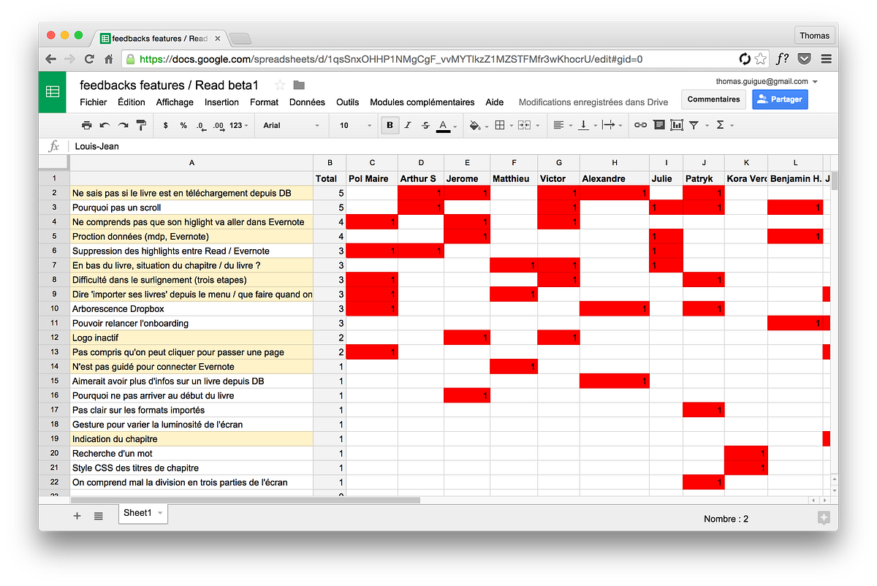Open the fill color bucket
The image size is (877, 586).
tap(477, 126)
